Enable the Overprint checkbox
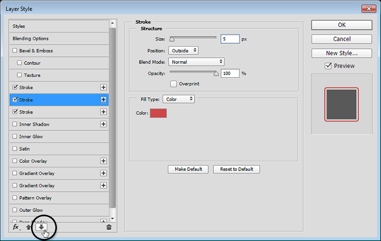This screenshot has height=241, width=381. (x=173, y=84)
